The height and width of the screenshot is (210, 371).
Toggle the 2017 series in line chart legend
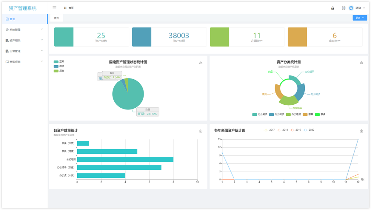tap(269, 130)
